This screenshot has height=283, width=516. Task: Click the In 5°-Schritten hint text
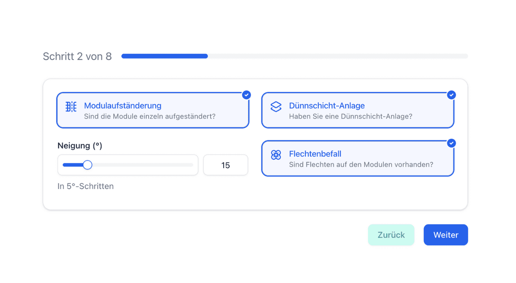85,186
